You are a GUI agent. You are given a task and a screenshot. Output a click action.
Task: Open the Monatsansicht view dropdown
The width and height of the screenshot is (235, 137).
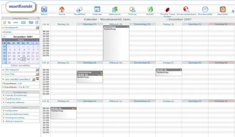[22, 27]
